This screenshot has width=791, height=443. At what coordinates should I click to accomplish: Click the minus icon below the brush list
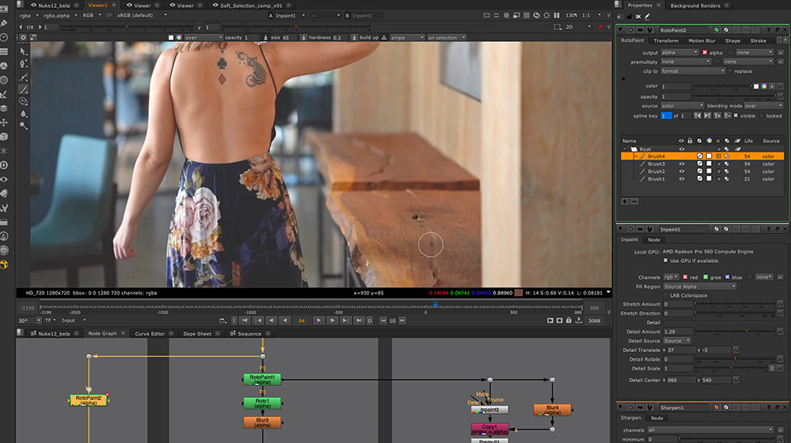[x=634, y=201]
